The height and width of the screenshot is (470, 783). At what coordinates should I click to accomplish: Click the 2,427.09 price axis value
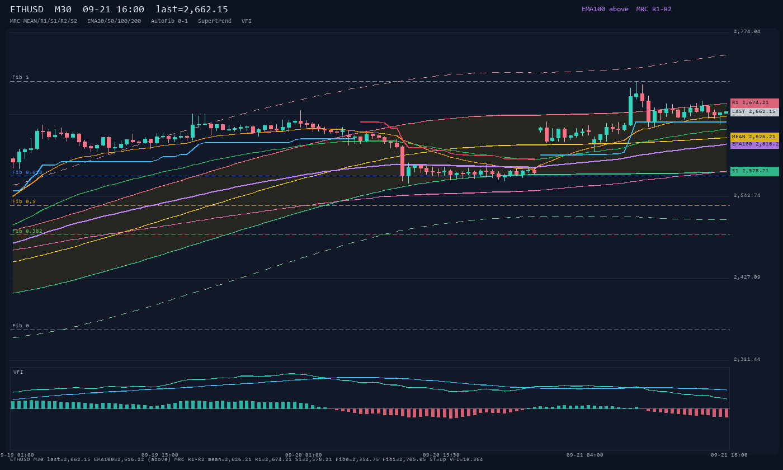[x=747, y=278]
